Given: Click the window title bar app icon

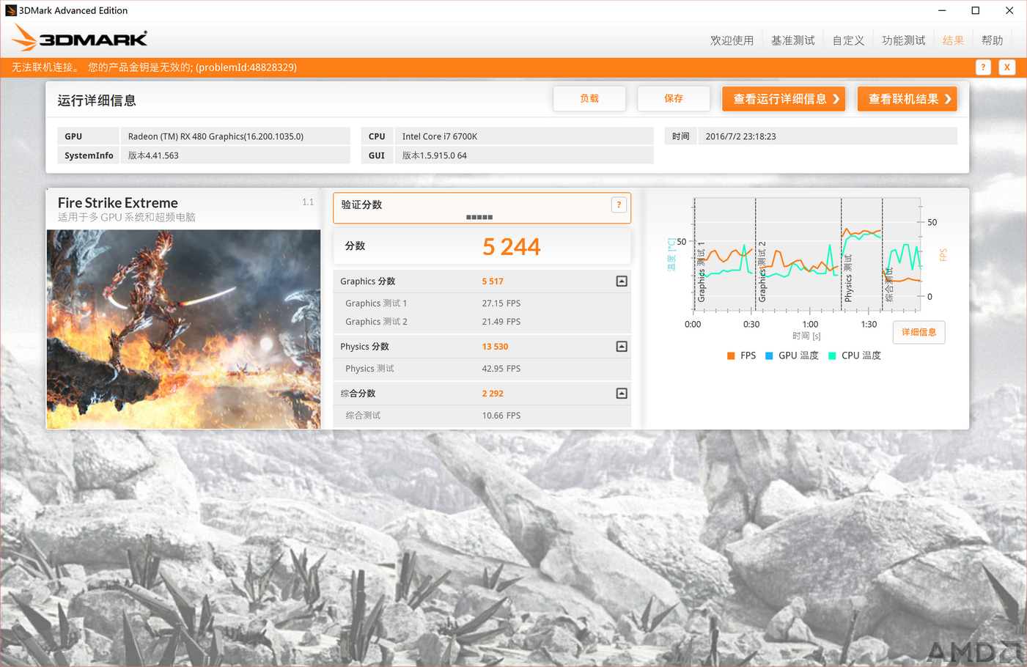Looking at the screenshot, I should pos(10,10).
